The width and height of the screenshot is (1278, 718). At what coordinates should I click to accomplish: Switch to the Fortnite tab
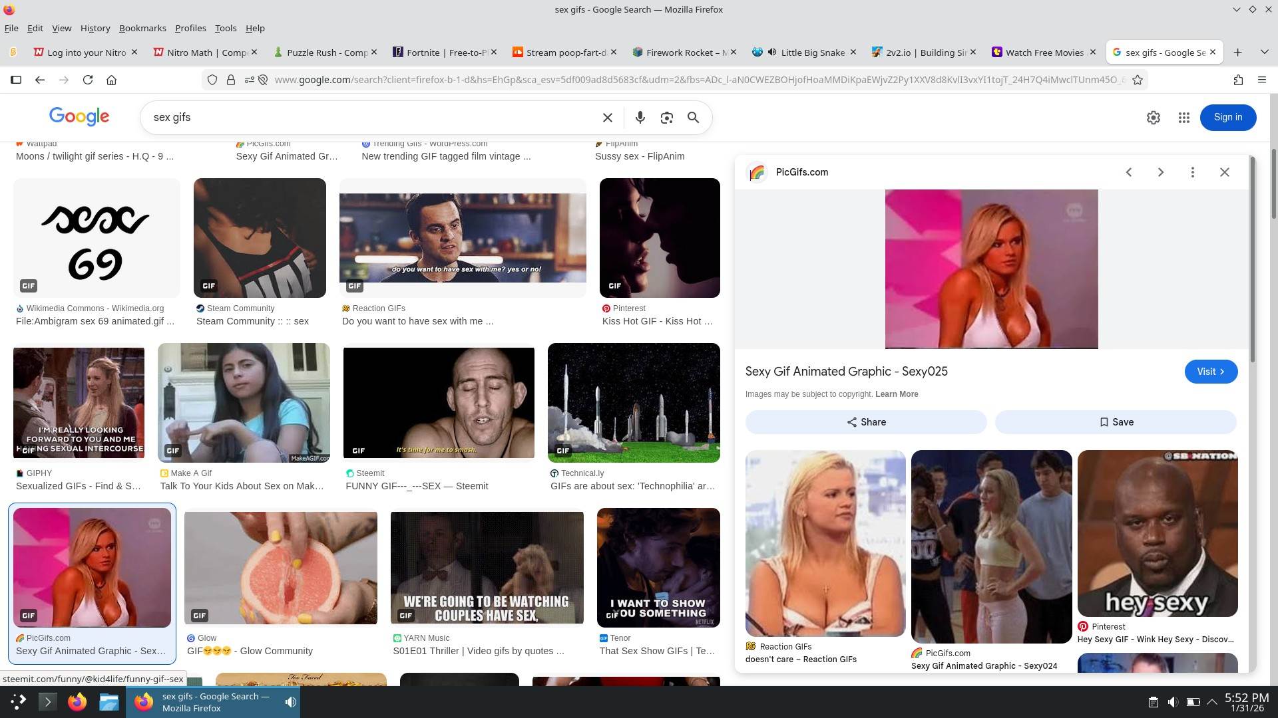439,53
